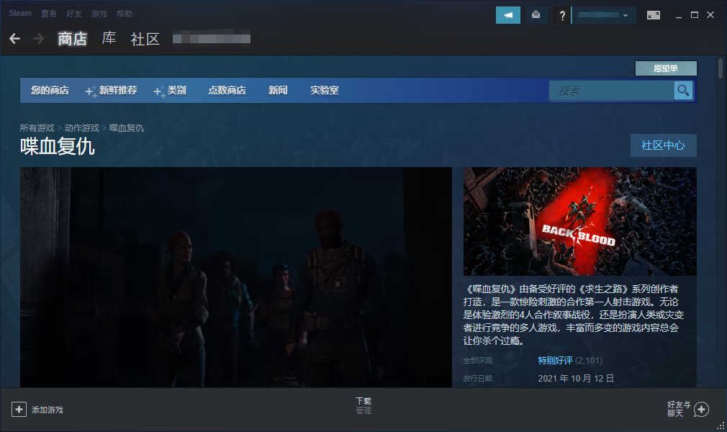This screenshot has height=432, width=727.
Task: Click the 愿望单 button
Action: (666, 68)
